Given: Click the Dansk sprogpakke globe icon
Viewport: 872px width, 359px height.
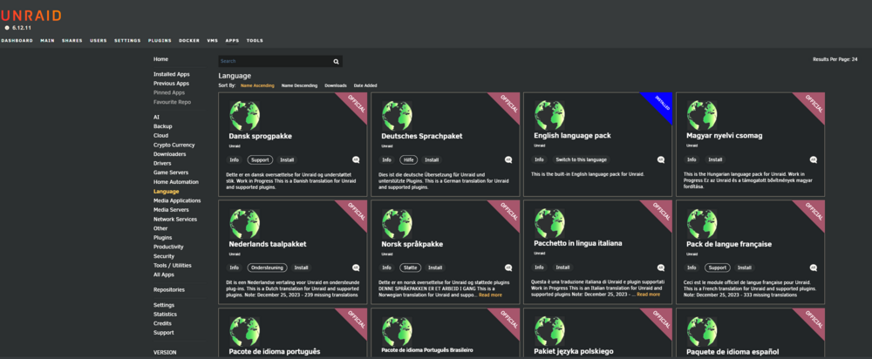Looking at the screenshot, I should (x=245, y=116).
